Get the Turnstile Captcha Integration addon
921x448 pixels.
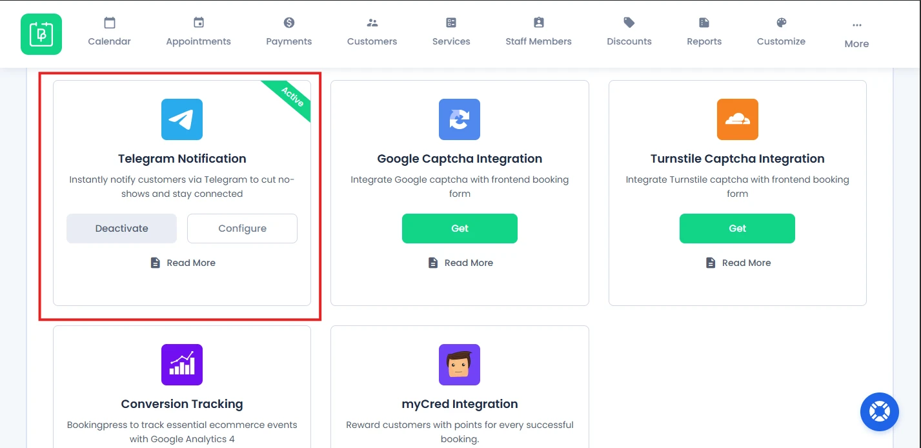point(737,229)
